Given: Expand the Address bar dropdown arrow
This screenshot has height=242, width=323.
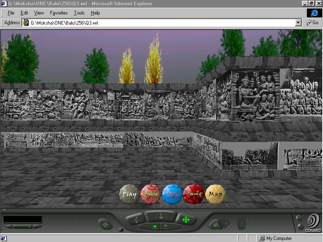Looking at the screenshot, I should (298, 23).
